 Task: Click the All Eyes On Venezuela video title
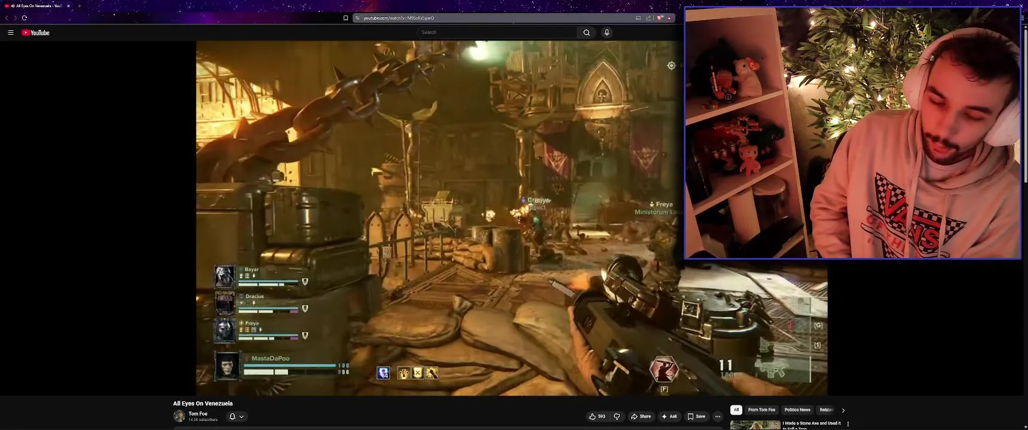203,404
